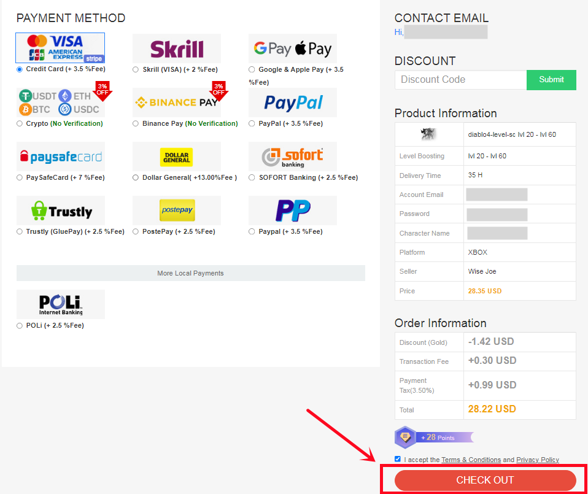Pick the Binance Pay logo

[177, 102]
